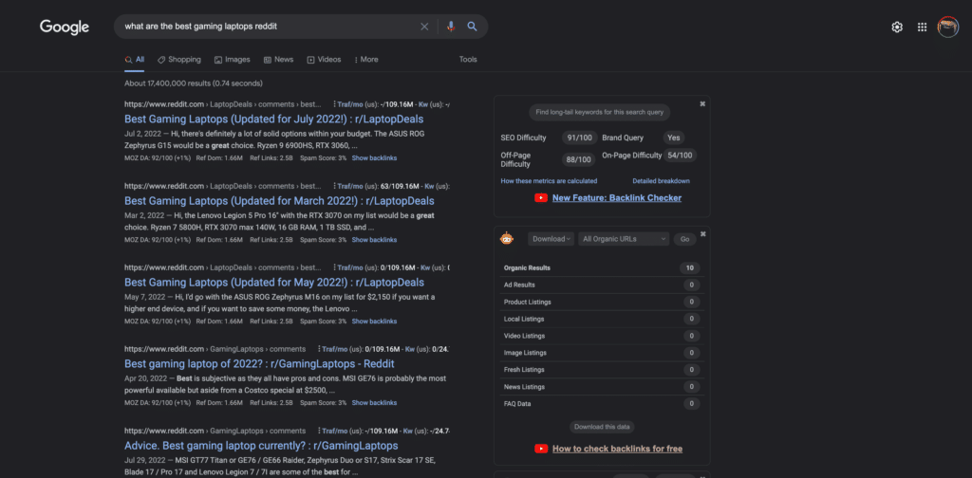Select the Ad Results row
The image size is (972, 478).
coord(601,285)
